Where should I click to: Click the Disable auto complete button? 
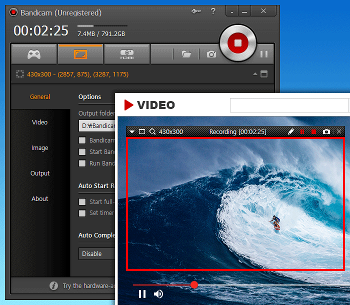click(x=97, y=253)
